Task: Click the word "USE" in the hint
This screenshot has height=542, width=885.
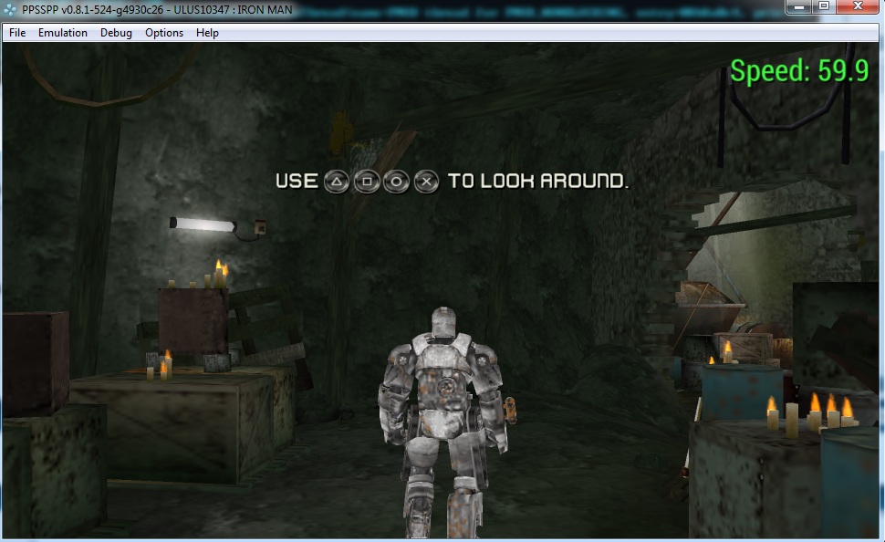Action: 297,182
